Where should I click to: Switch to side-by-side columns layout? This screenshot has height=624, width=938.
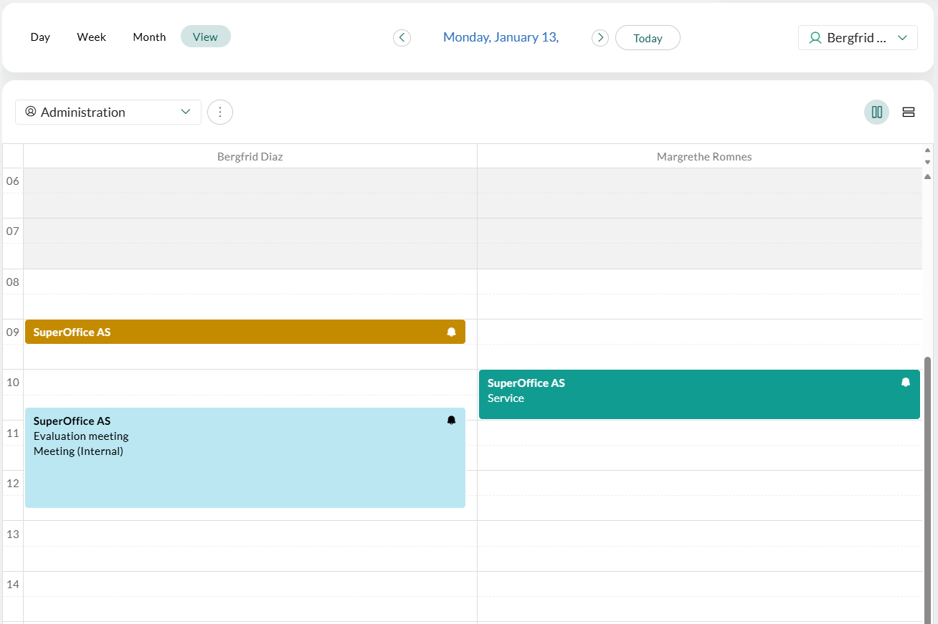pos(876,112)
